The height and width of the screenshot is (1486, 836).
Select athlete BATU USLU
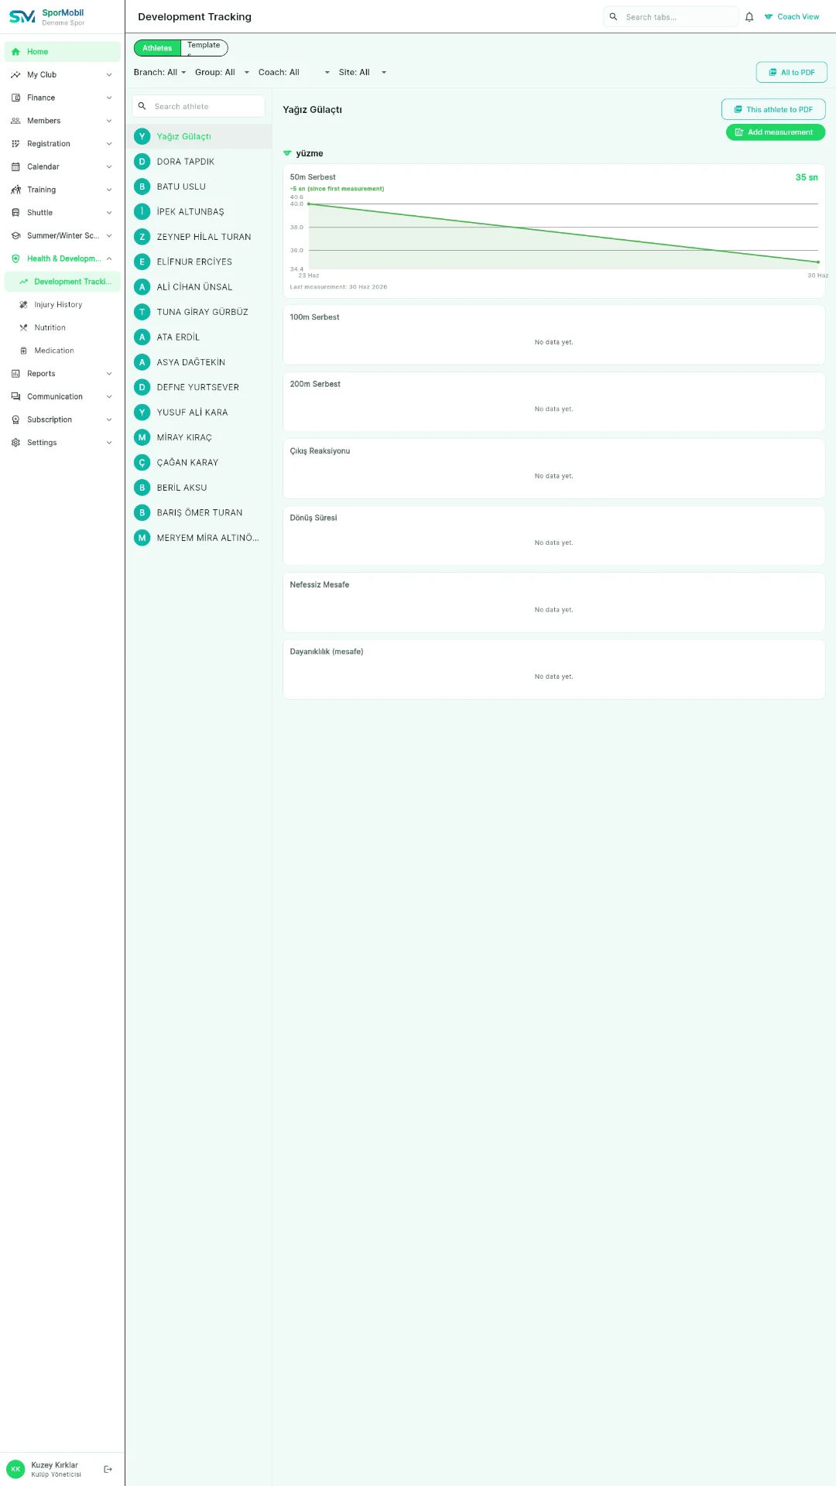pos(199,187)
